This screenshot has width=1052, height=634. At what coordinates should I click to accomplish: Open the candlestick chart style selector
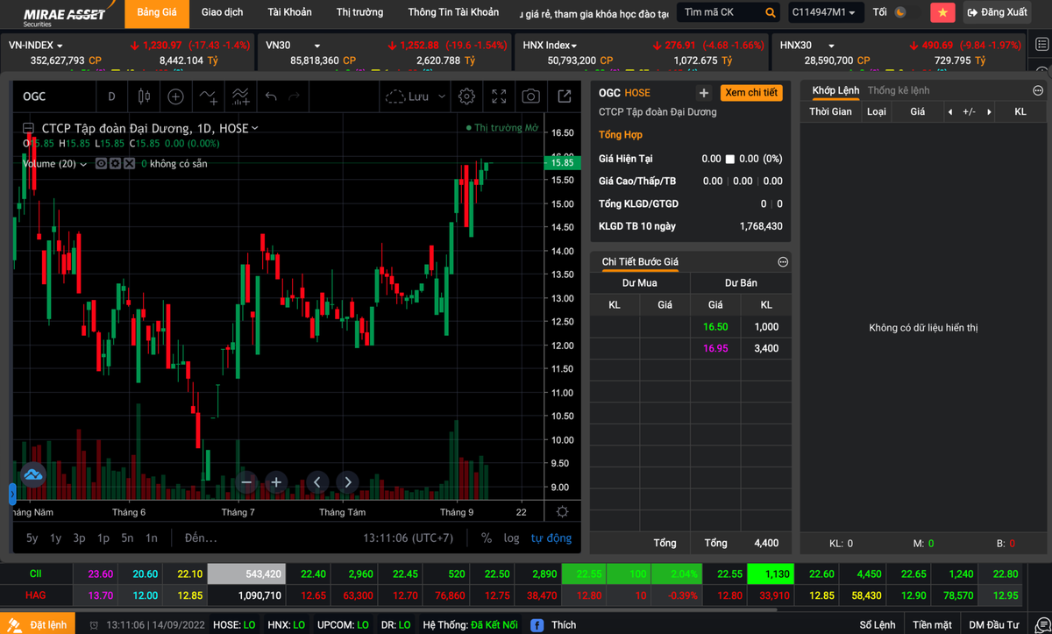[x=144, y=96]
